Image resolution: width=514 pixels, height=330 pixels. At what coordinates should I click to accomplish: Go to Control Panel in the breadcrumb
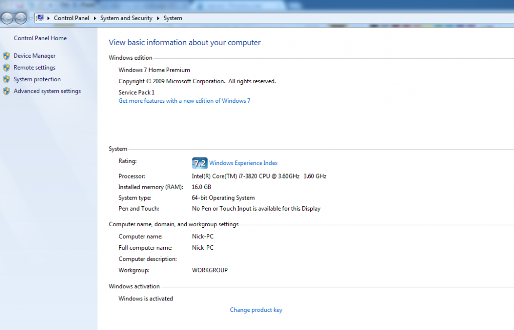click(x=71, y=18)
